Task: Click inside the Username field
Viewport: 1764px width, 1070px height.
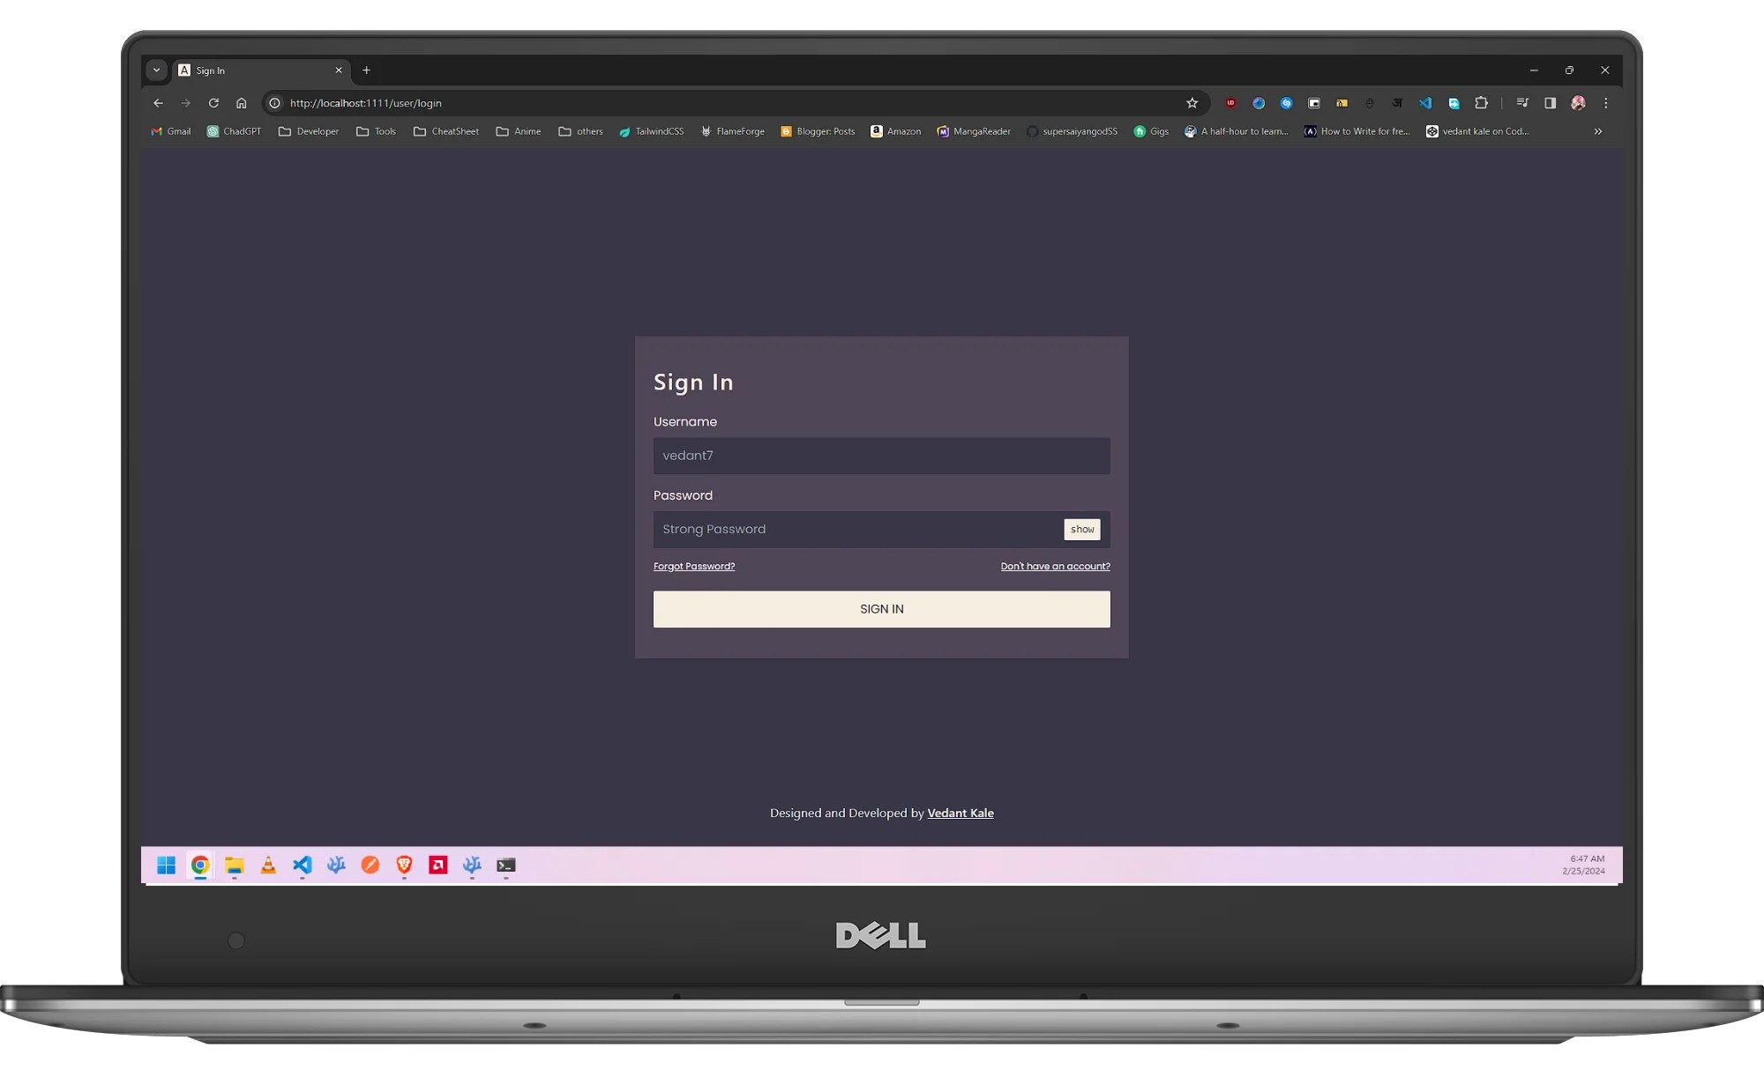Action: click(881, 456)
